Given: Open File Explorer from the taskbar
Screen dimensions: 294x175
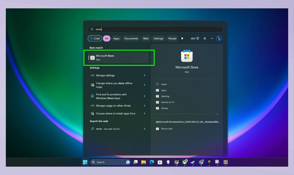Looking at the screenshot, I should coord(144,162).
